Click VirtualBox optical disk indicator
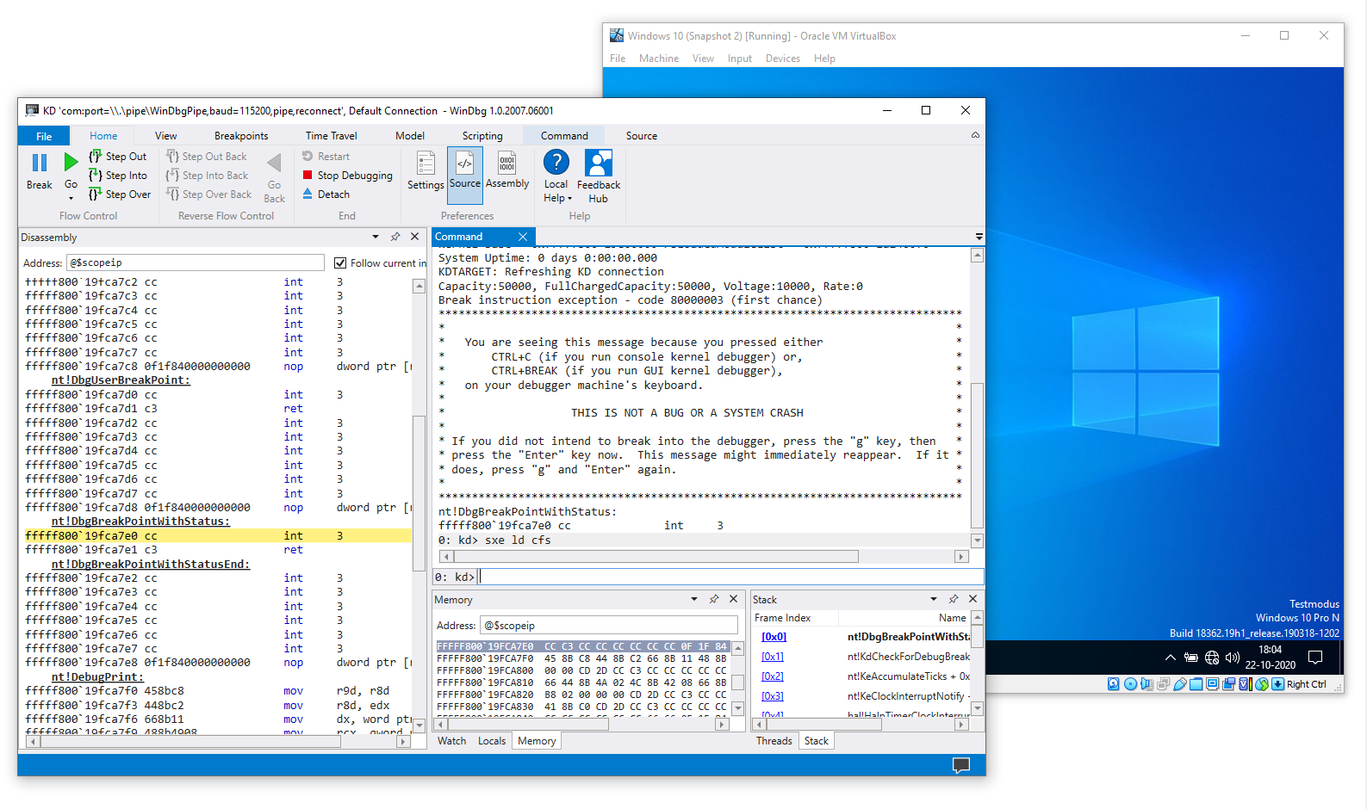1367x809 pixels. 1130,684
